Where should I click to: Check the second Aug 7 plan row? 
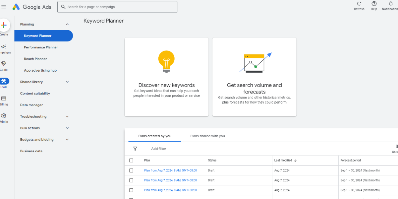pyautogui.click(x=131, y=180)
